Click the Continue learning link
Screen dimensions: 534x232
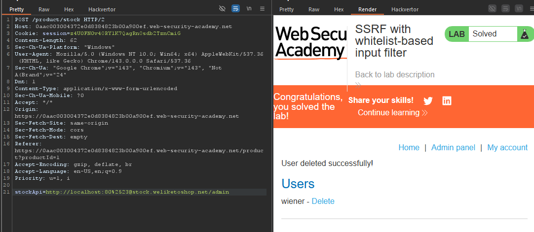click(x=393, y=113)
